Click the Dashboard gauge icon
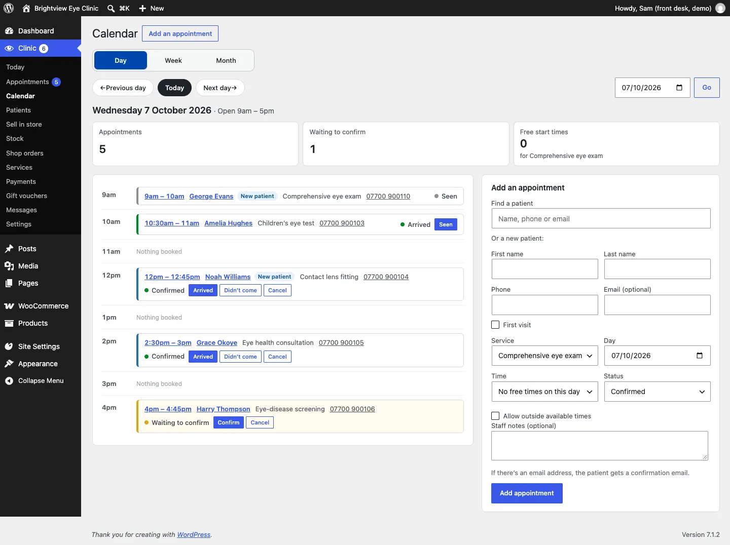Image resolution: width=730 pixels, height=545 pixels. 9,31
